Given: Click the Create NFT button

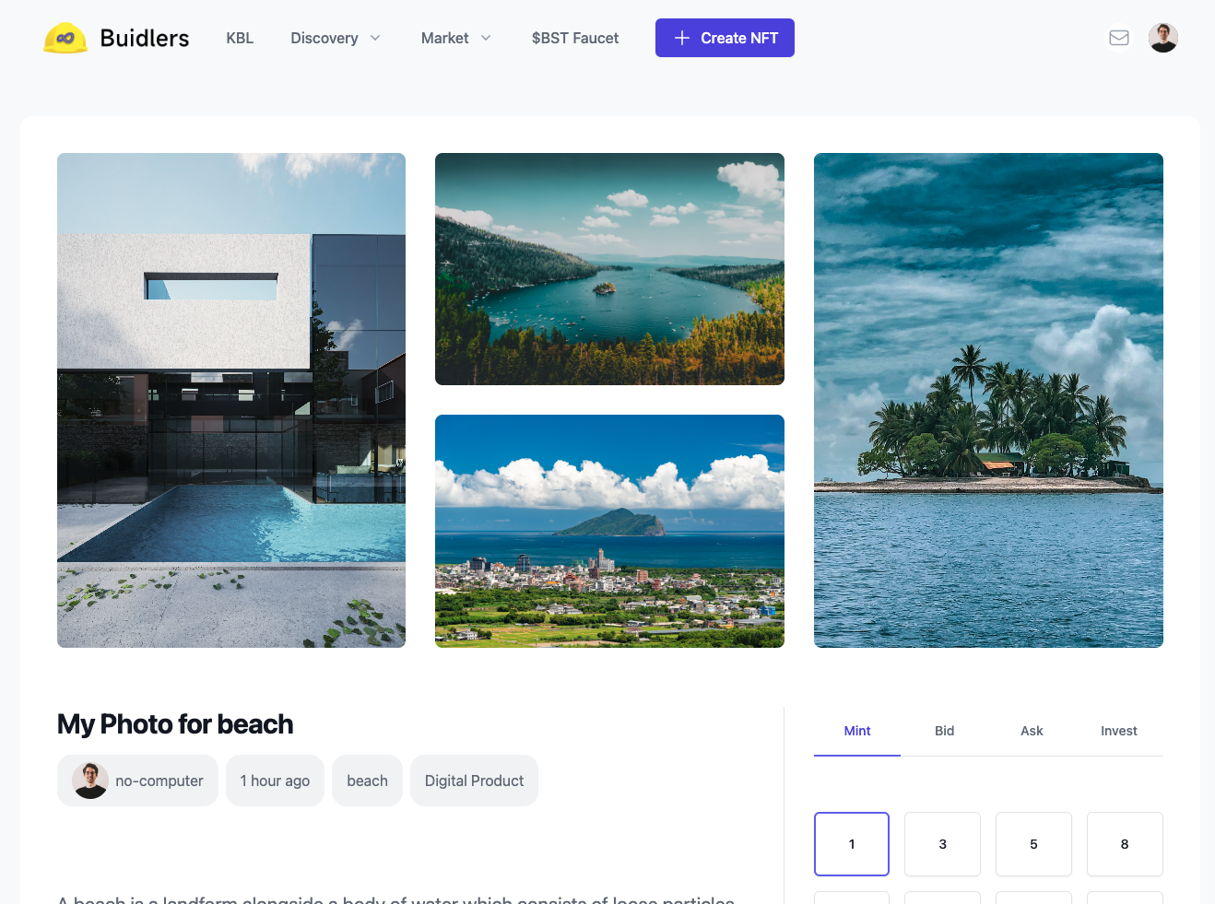Looking at the screenshot, I should [x=725, y=38].
